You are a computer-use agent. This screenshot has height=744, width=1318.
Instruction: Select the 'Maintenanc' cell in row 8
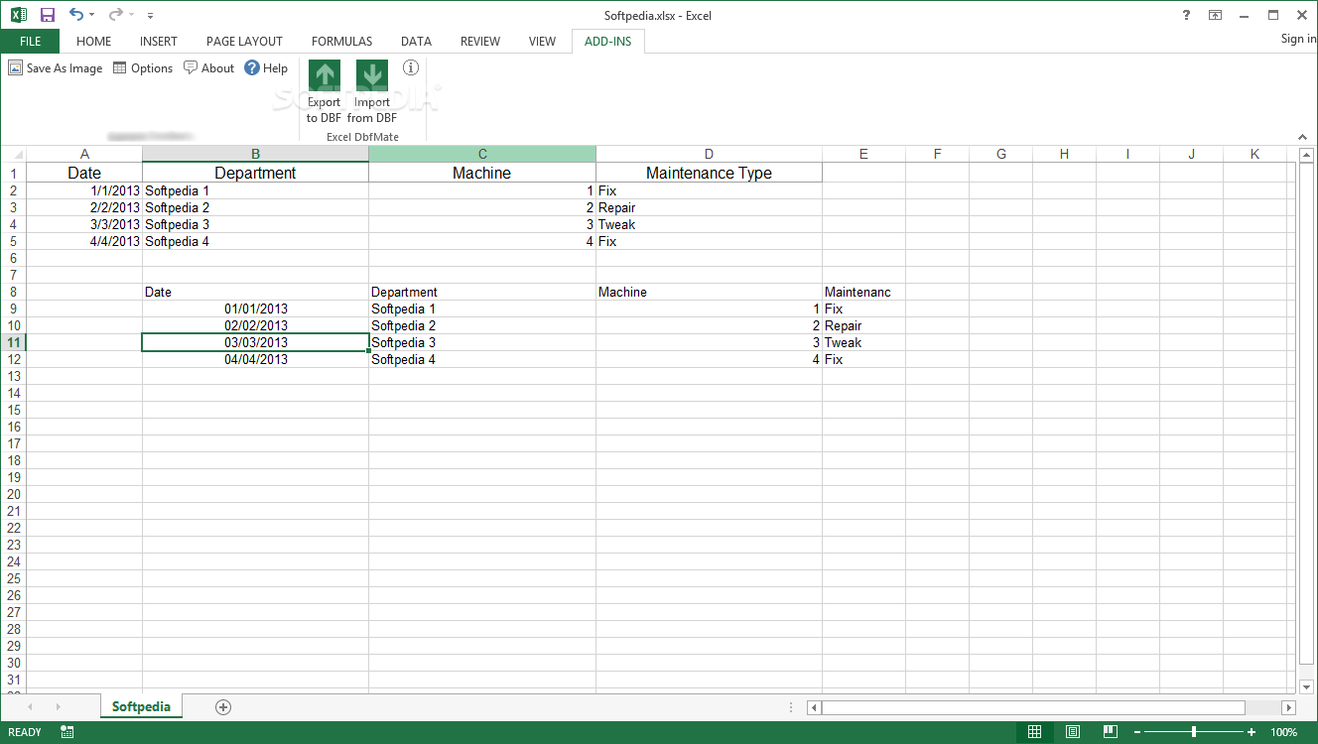(863, 292)
